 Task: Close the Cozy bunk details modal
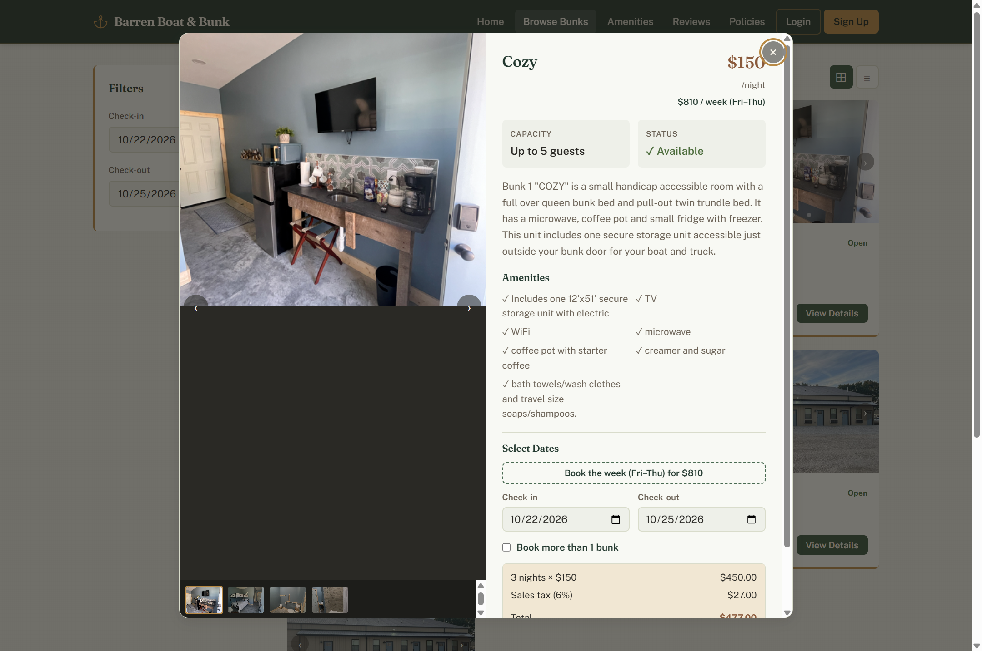(773, 52)
